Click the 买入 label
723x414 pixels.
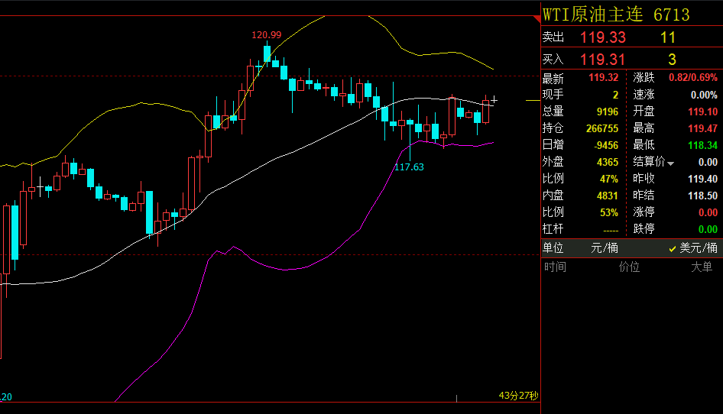coord(553,60)
